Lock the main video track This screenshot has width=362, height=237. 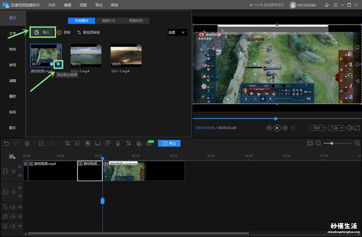(13, 171)
